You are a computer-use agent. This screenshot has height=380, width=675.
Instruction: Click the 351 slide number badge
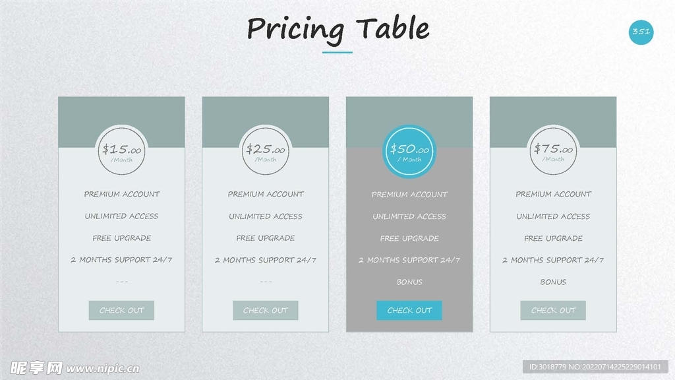pos(640,32)
